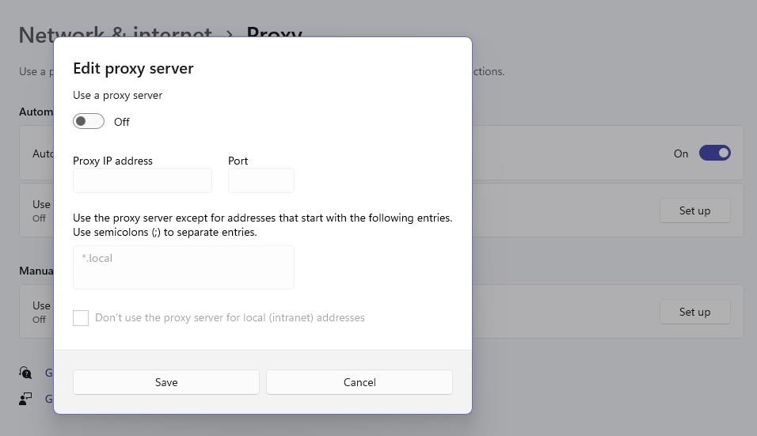Click the Port label
Screen dimensions: 757x436
[x=238, y=161]
